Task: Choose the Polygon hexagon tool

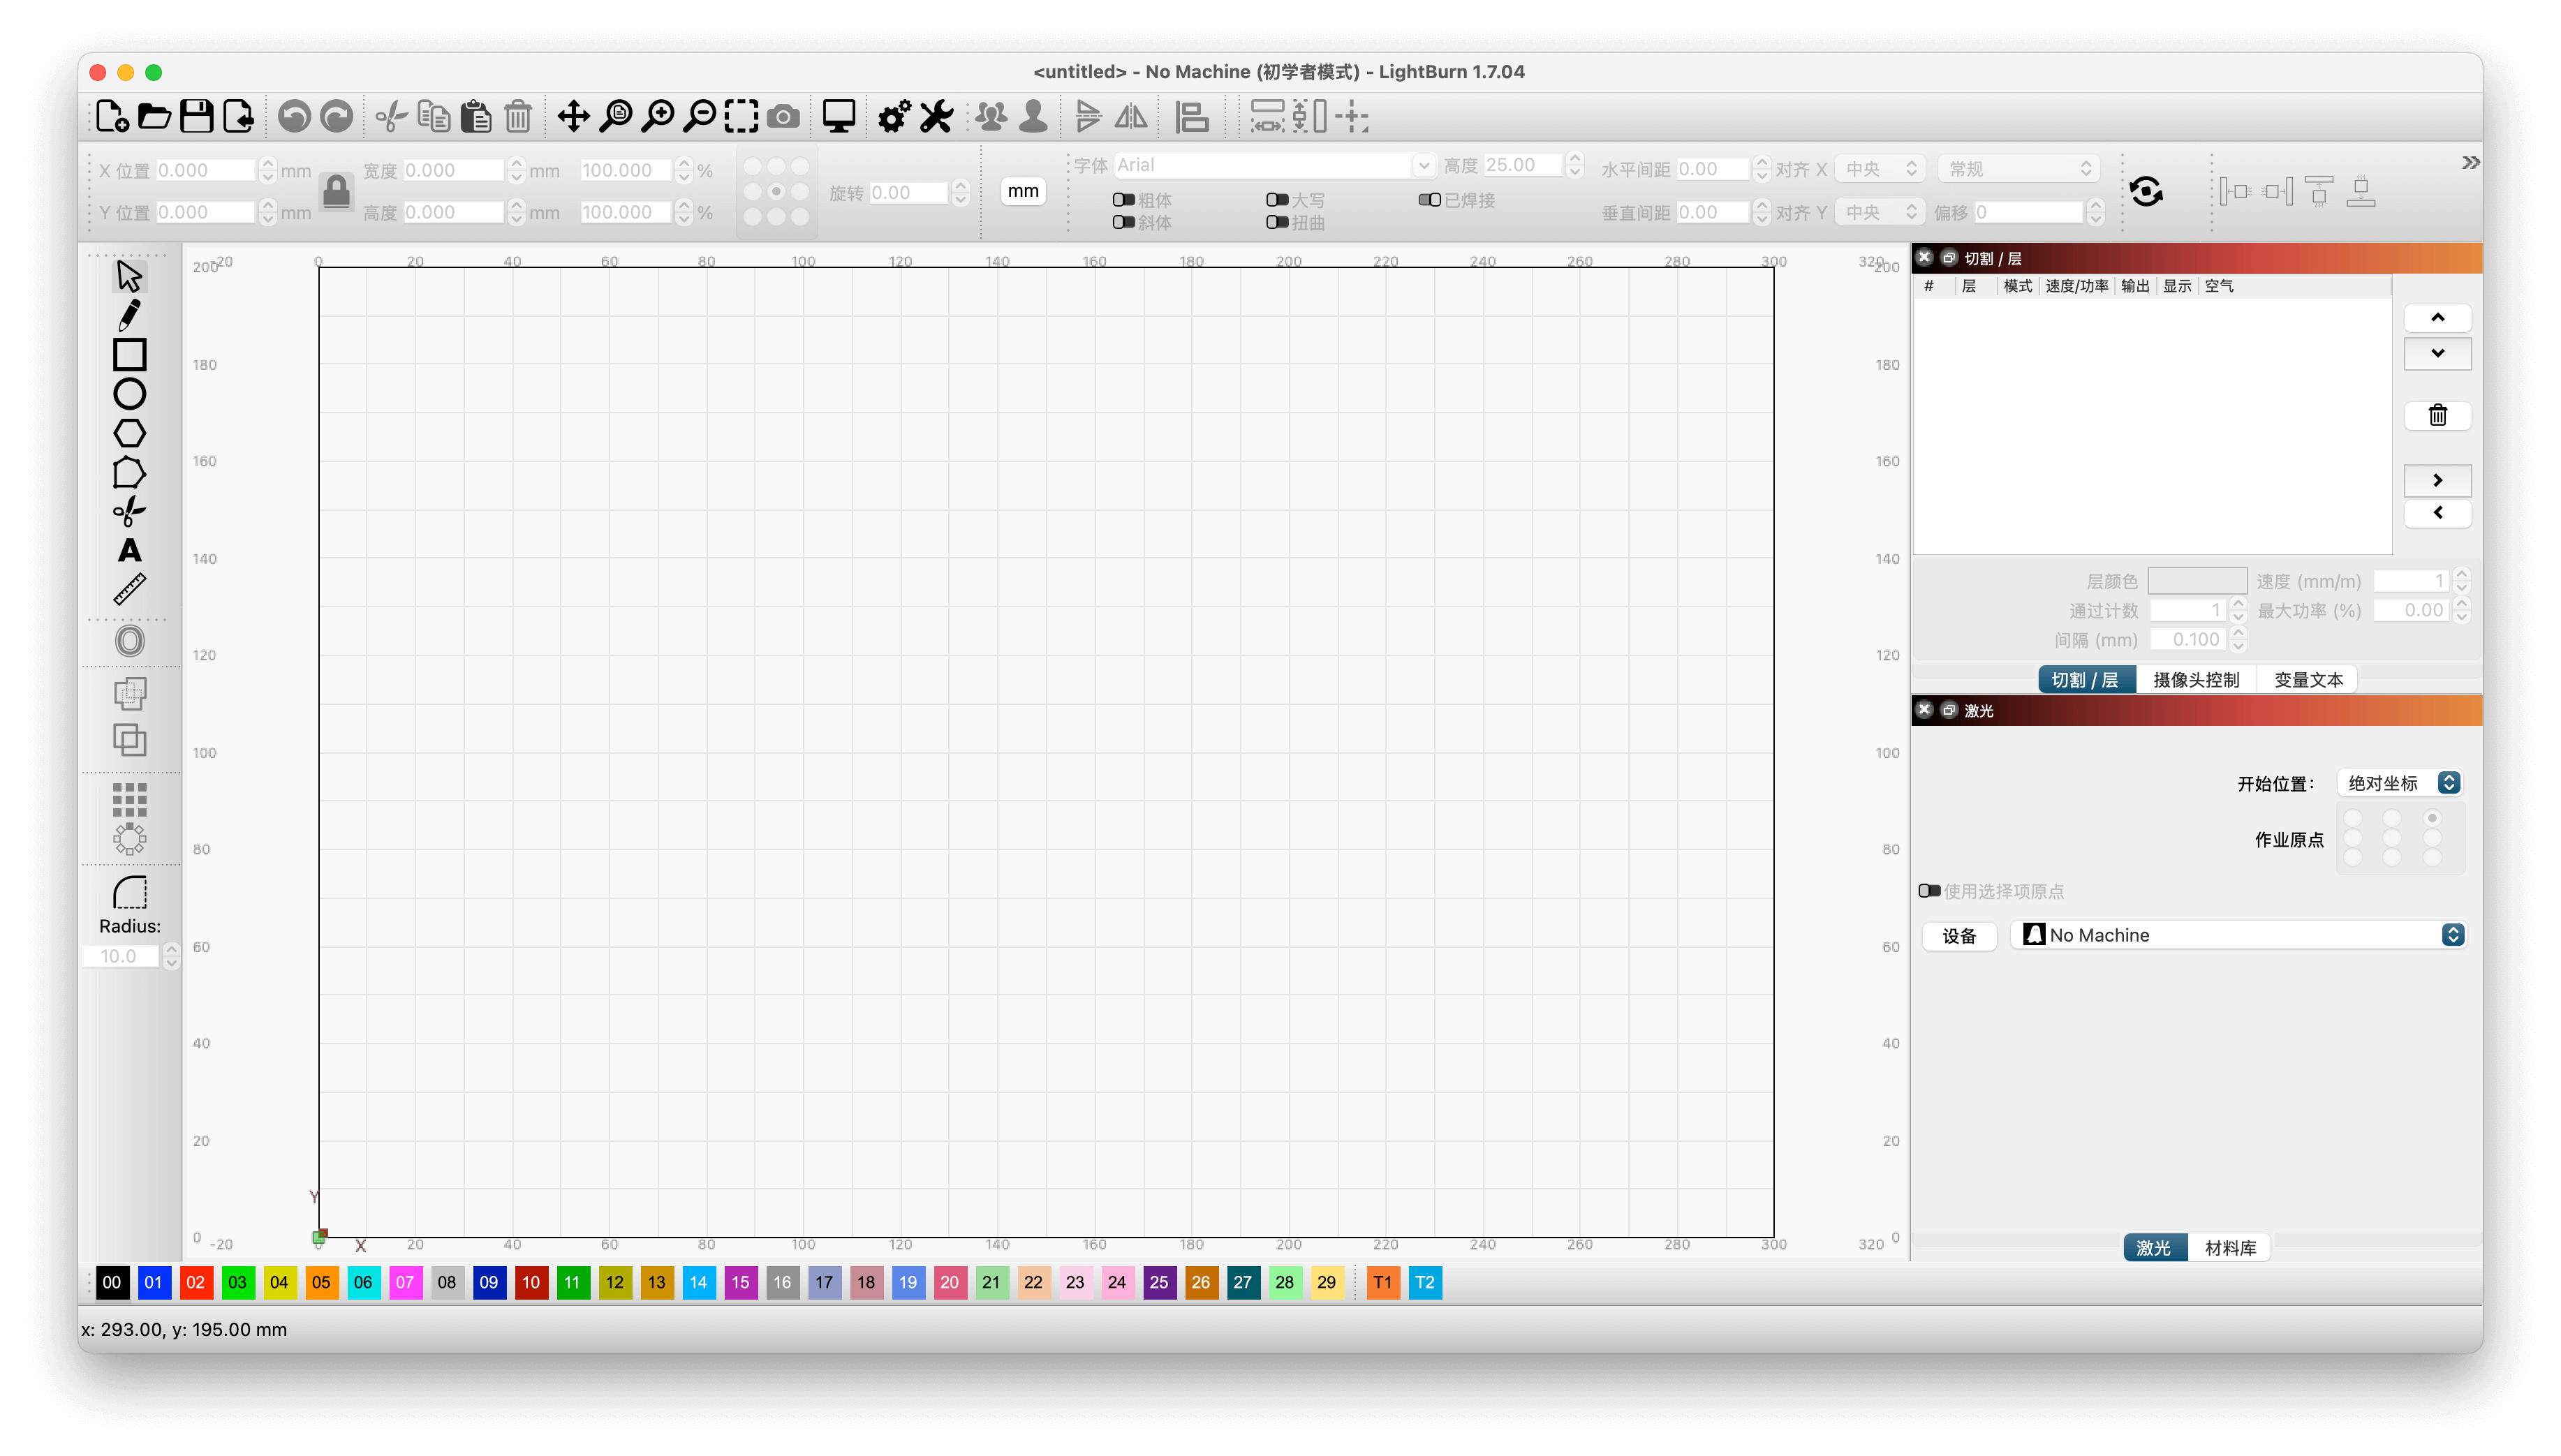Action: click(129, 433)
